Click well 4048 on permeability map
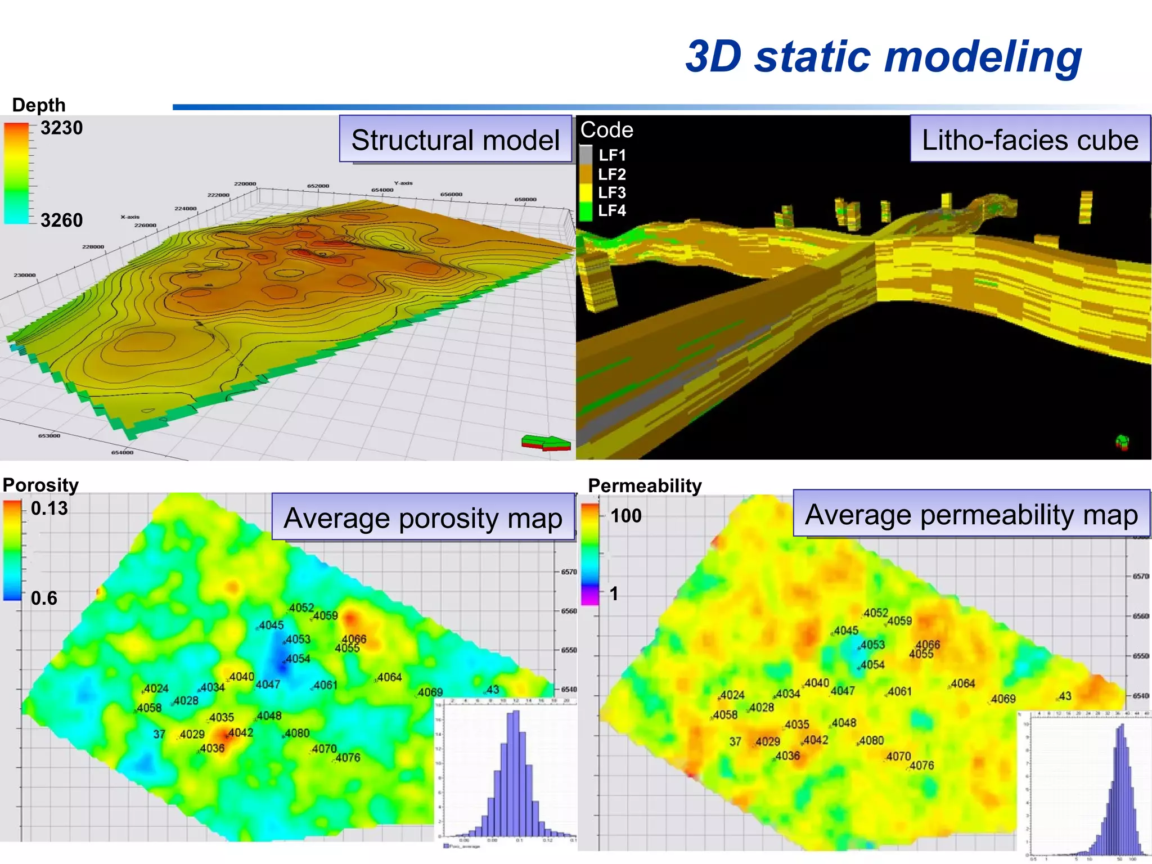Image resolution: width=1152 pixels, height=864 pixels. (x=844, y=723)
